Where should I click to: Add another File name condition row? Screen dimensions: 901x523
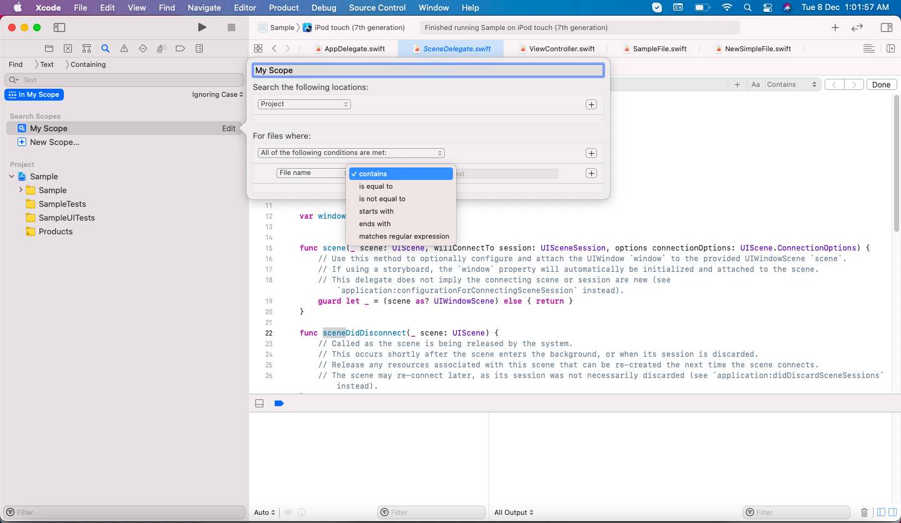coord(591,173)
